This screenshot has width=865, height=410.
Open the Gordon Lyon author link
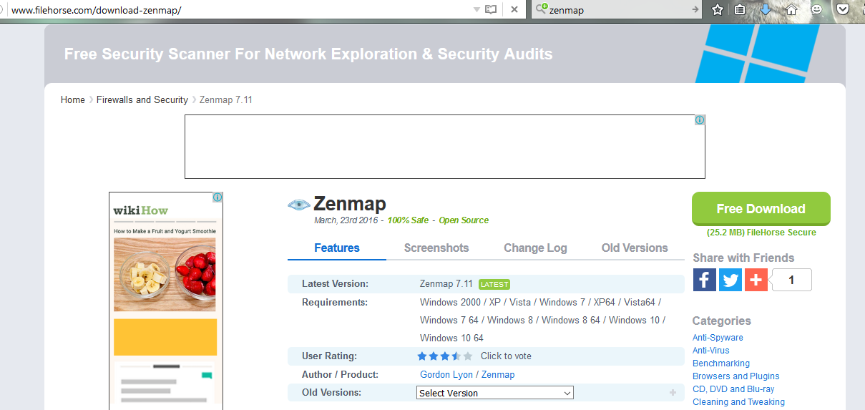coord(446,374)
